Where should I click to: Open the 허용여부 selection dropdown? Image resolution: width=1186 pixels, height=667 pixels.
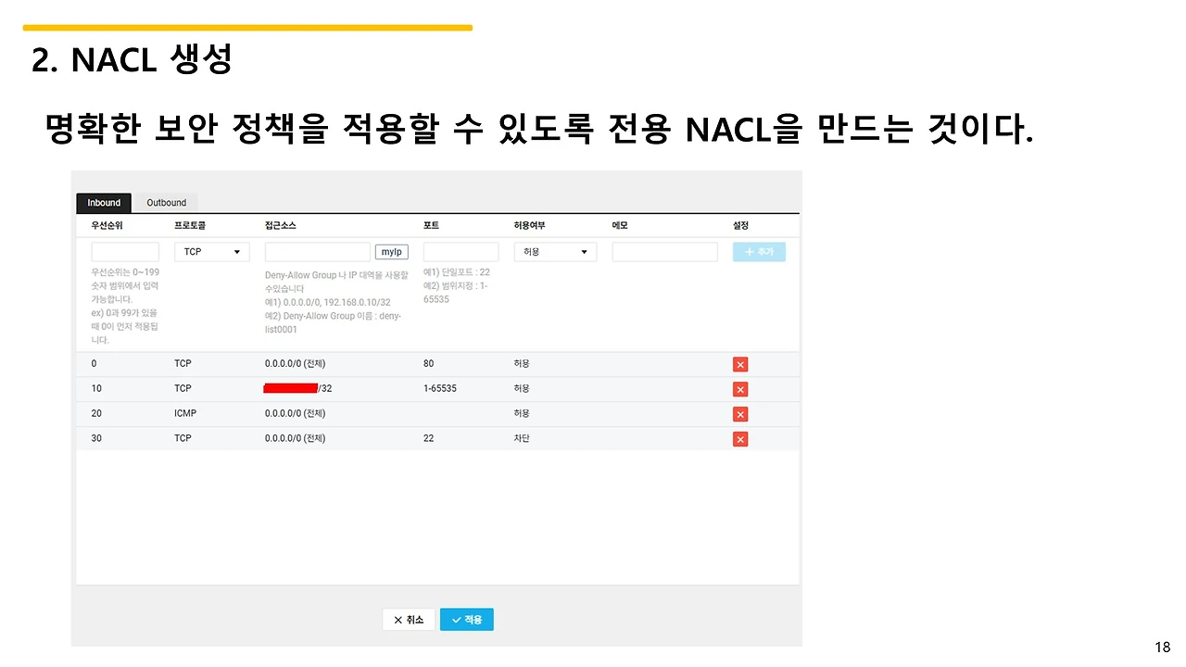coord(554,251)
